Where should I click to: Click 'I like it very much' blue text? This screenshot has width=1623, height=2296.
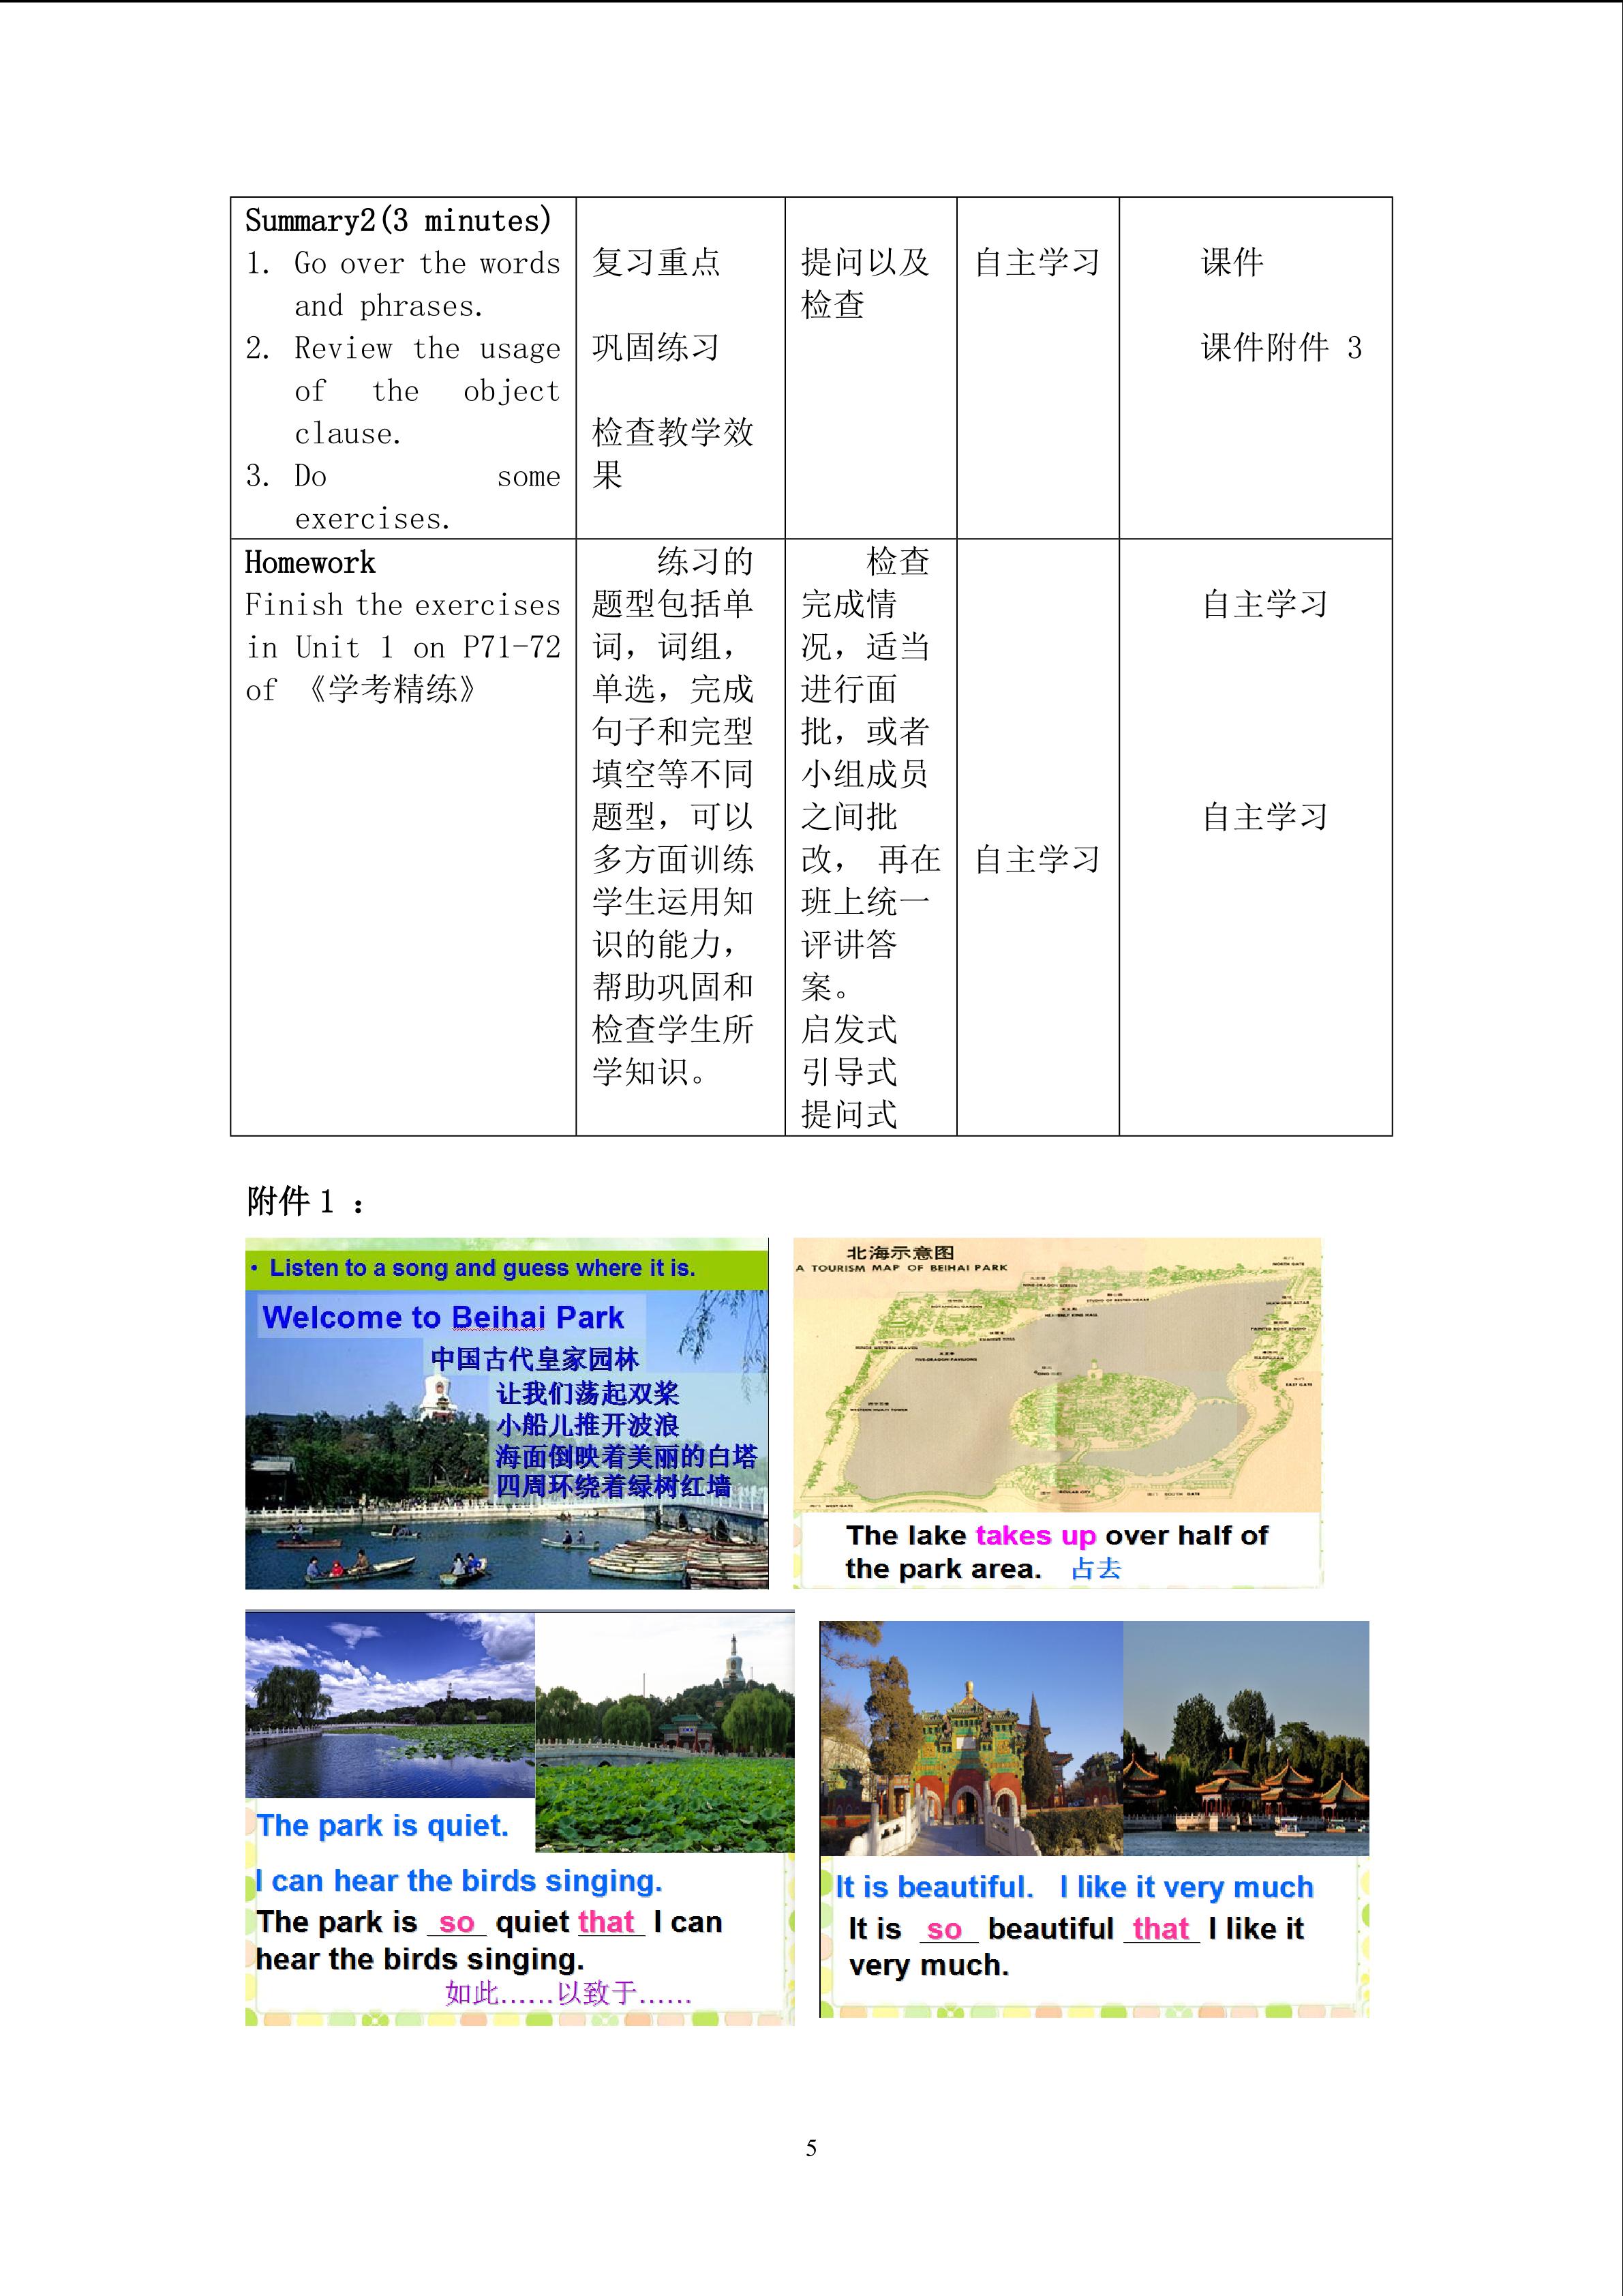point(1186,1887)
